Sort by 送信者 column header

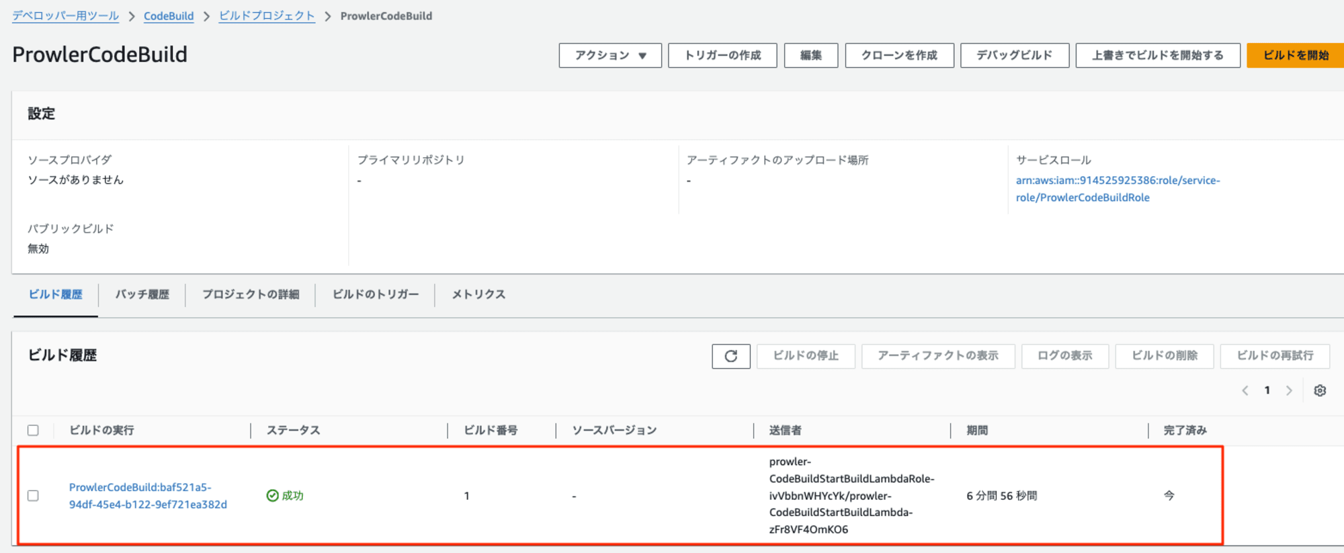pyautogui.click(x=785, y=430)
